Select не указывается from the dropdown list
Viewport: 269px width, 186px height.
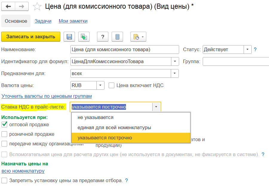tap(96, 118)
